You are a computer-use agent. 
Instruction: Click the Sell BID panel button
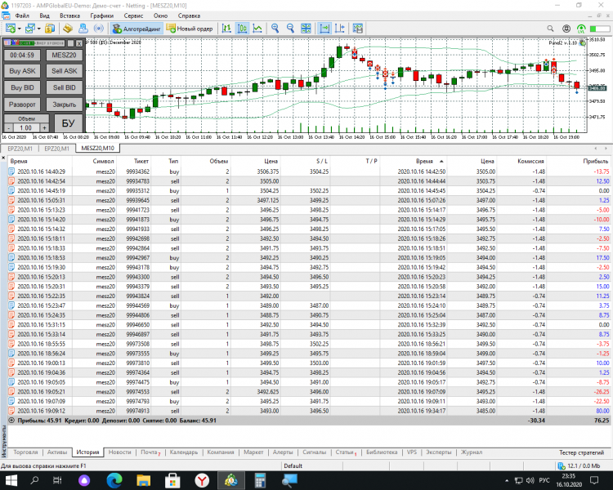[x=65, y=87]
